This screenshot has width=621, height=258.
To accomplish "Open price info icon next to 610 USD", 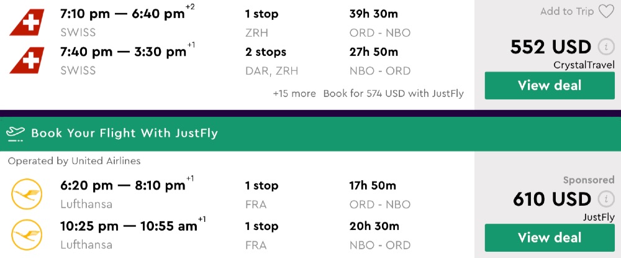I will coord(605,199).
